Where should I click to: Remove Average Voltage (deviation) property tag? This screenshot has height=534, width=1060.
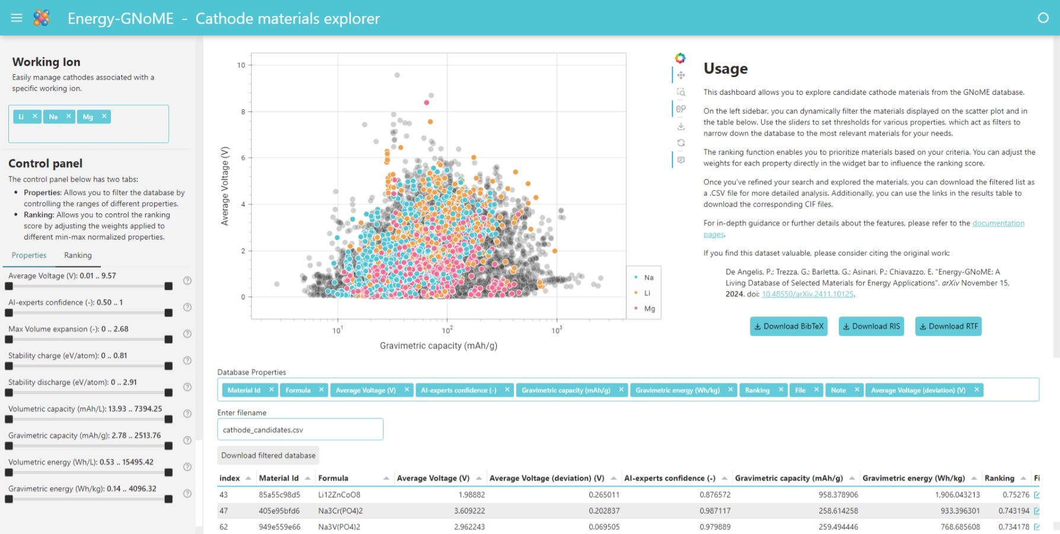pos(976,389)
